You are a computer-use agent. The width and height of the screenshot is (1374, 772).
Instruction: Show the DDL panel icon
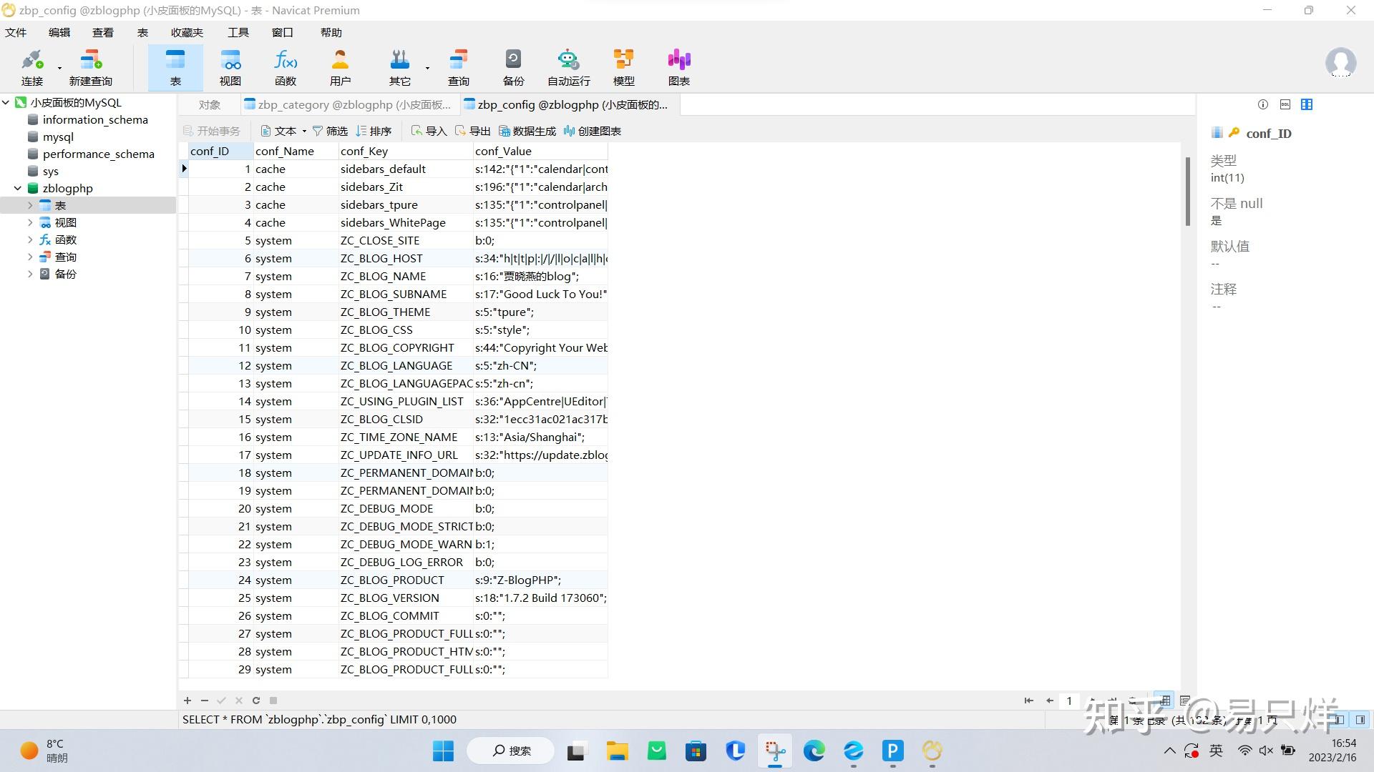coord(1285,104)
